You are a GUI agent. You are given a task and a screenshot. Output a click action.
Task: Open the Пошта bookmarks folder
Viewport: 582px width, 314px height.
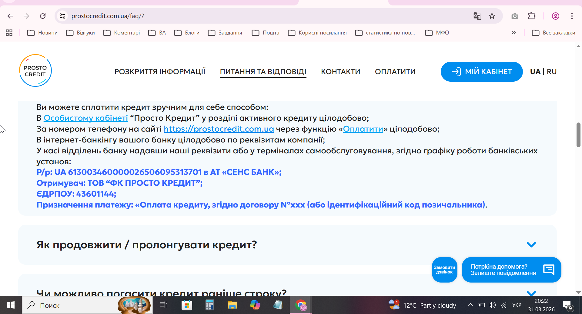(x=266, y=33)
